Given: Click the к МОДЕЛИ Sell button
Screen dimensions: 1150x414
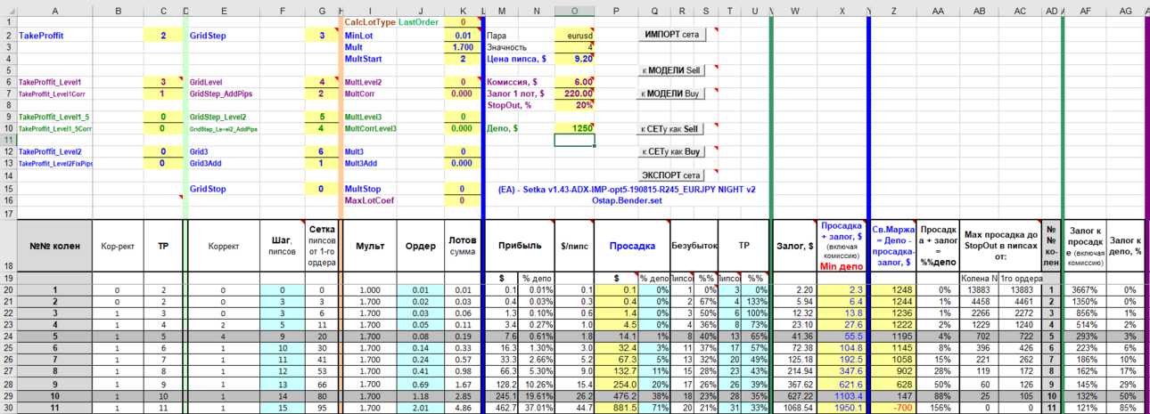Looking at the screenshot, I should tap(673, 69).
